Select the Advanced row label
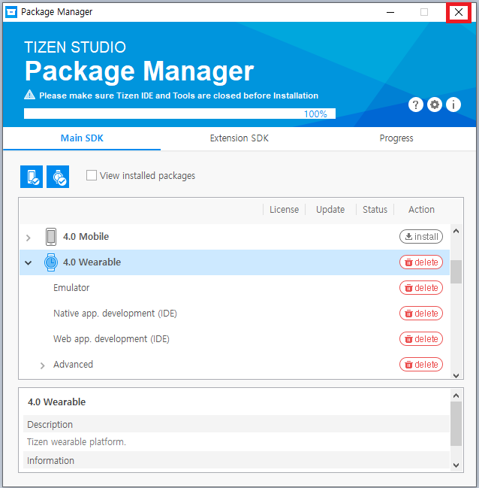Image resolution: width=479 pixels, height=488 pixels. [x=73, y=365]
